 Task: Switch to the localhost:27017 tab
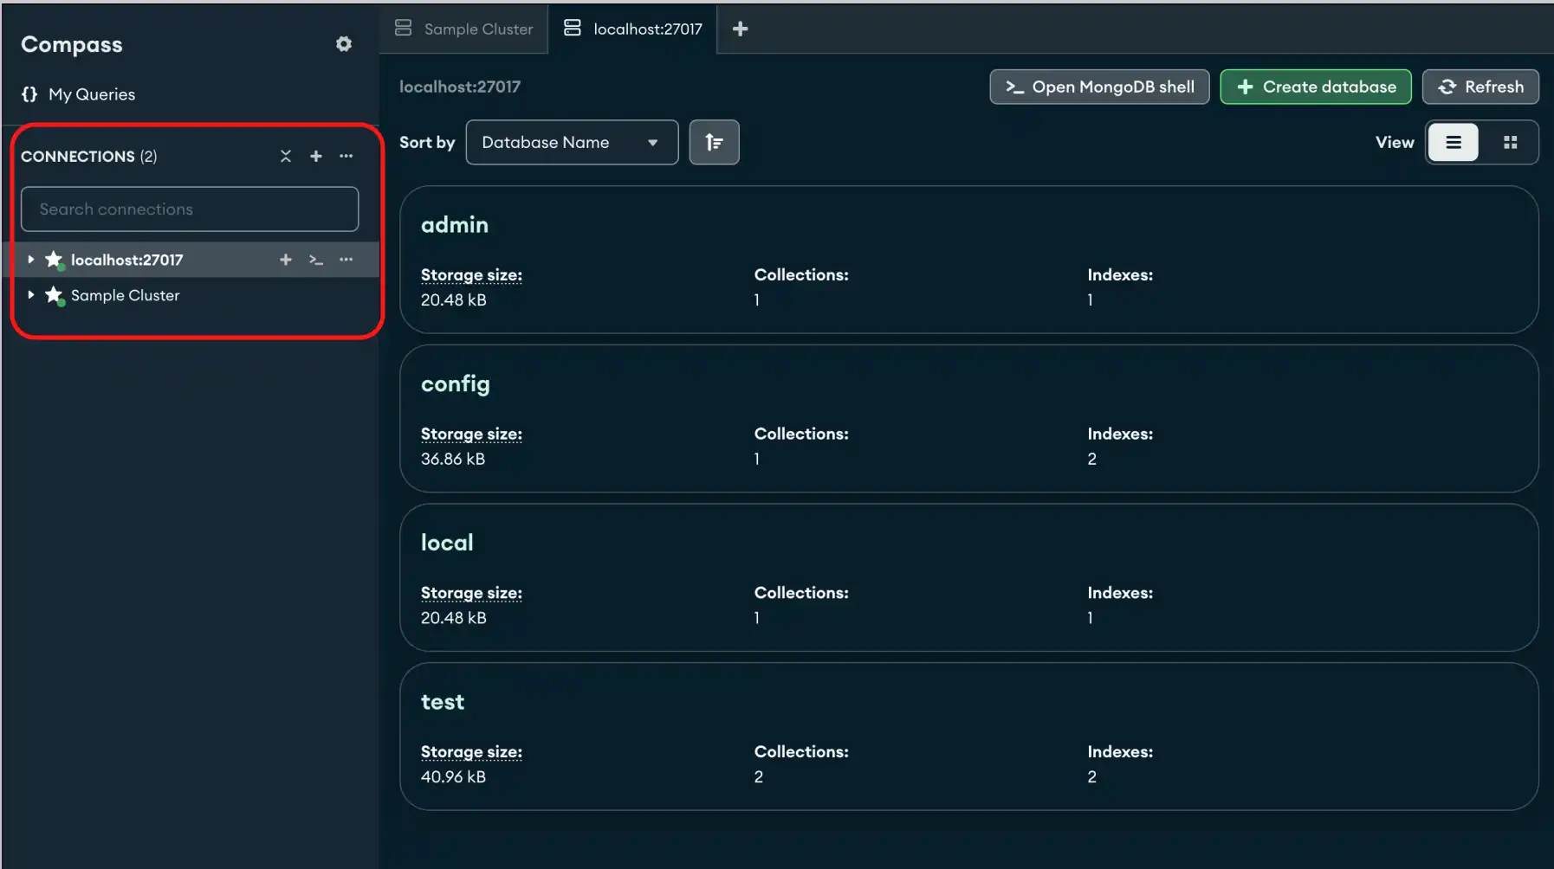(633, 29)
